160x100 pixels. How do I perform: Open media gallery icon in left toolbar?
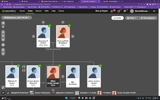(x=3, y=45)
